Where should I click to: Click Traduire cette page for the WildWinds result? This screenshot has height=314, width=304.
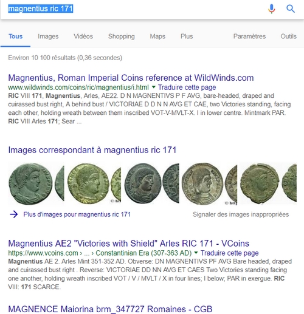click(x=187, y=87)
